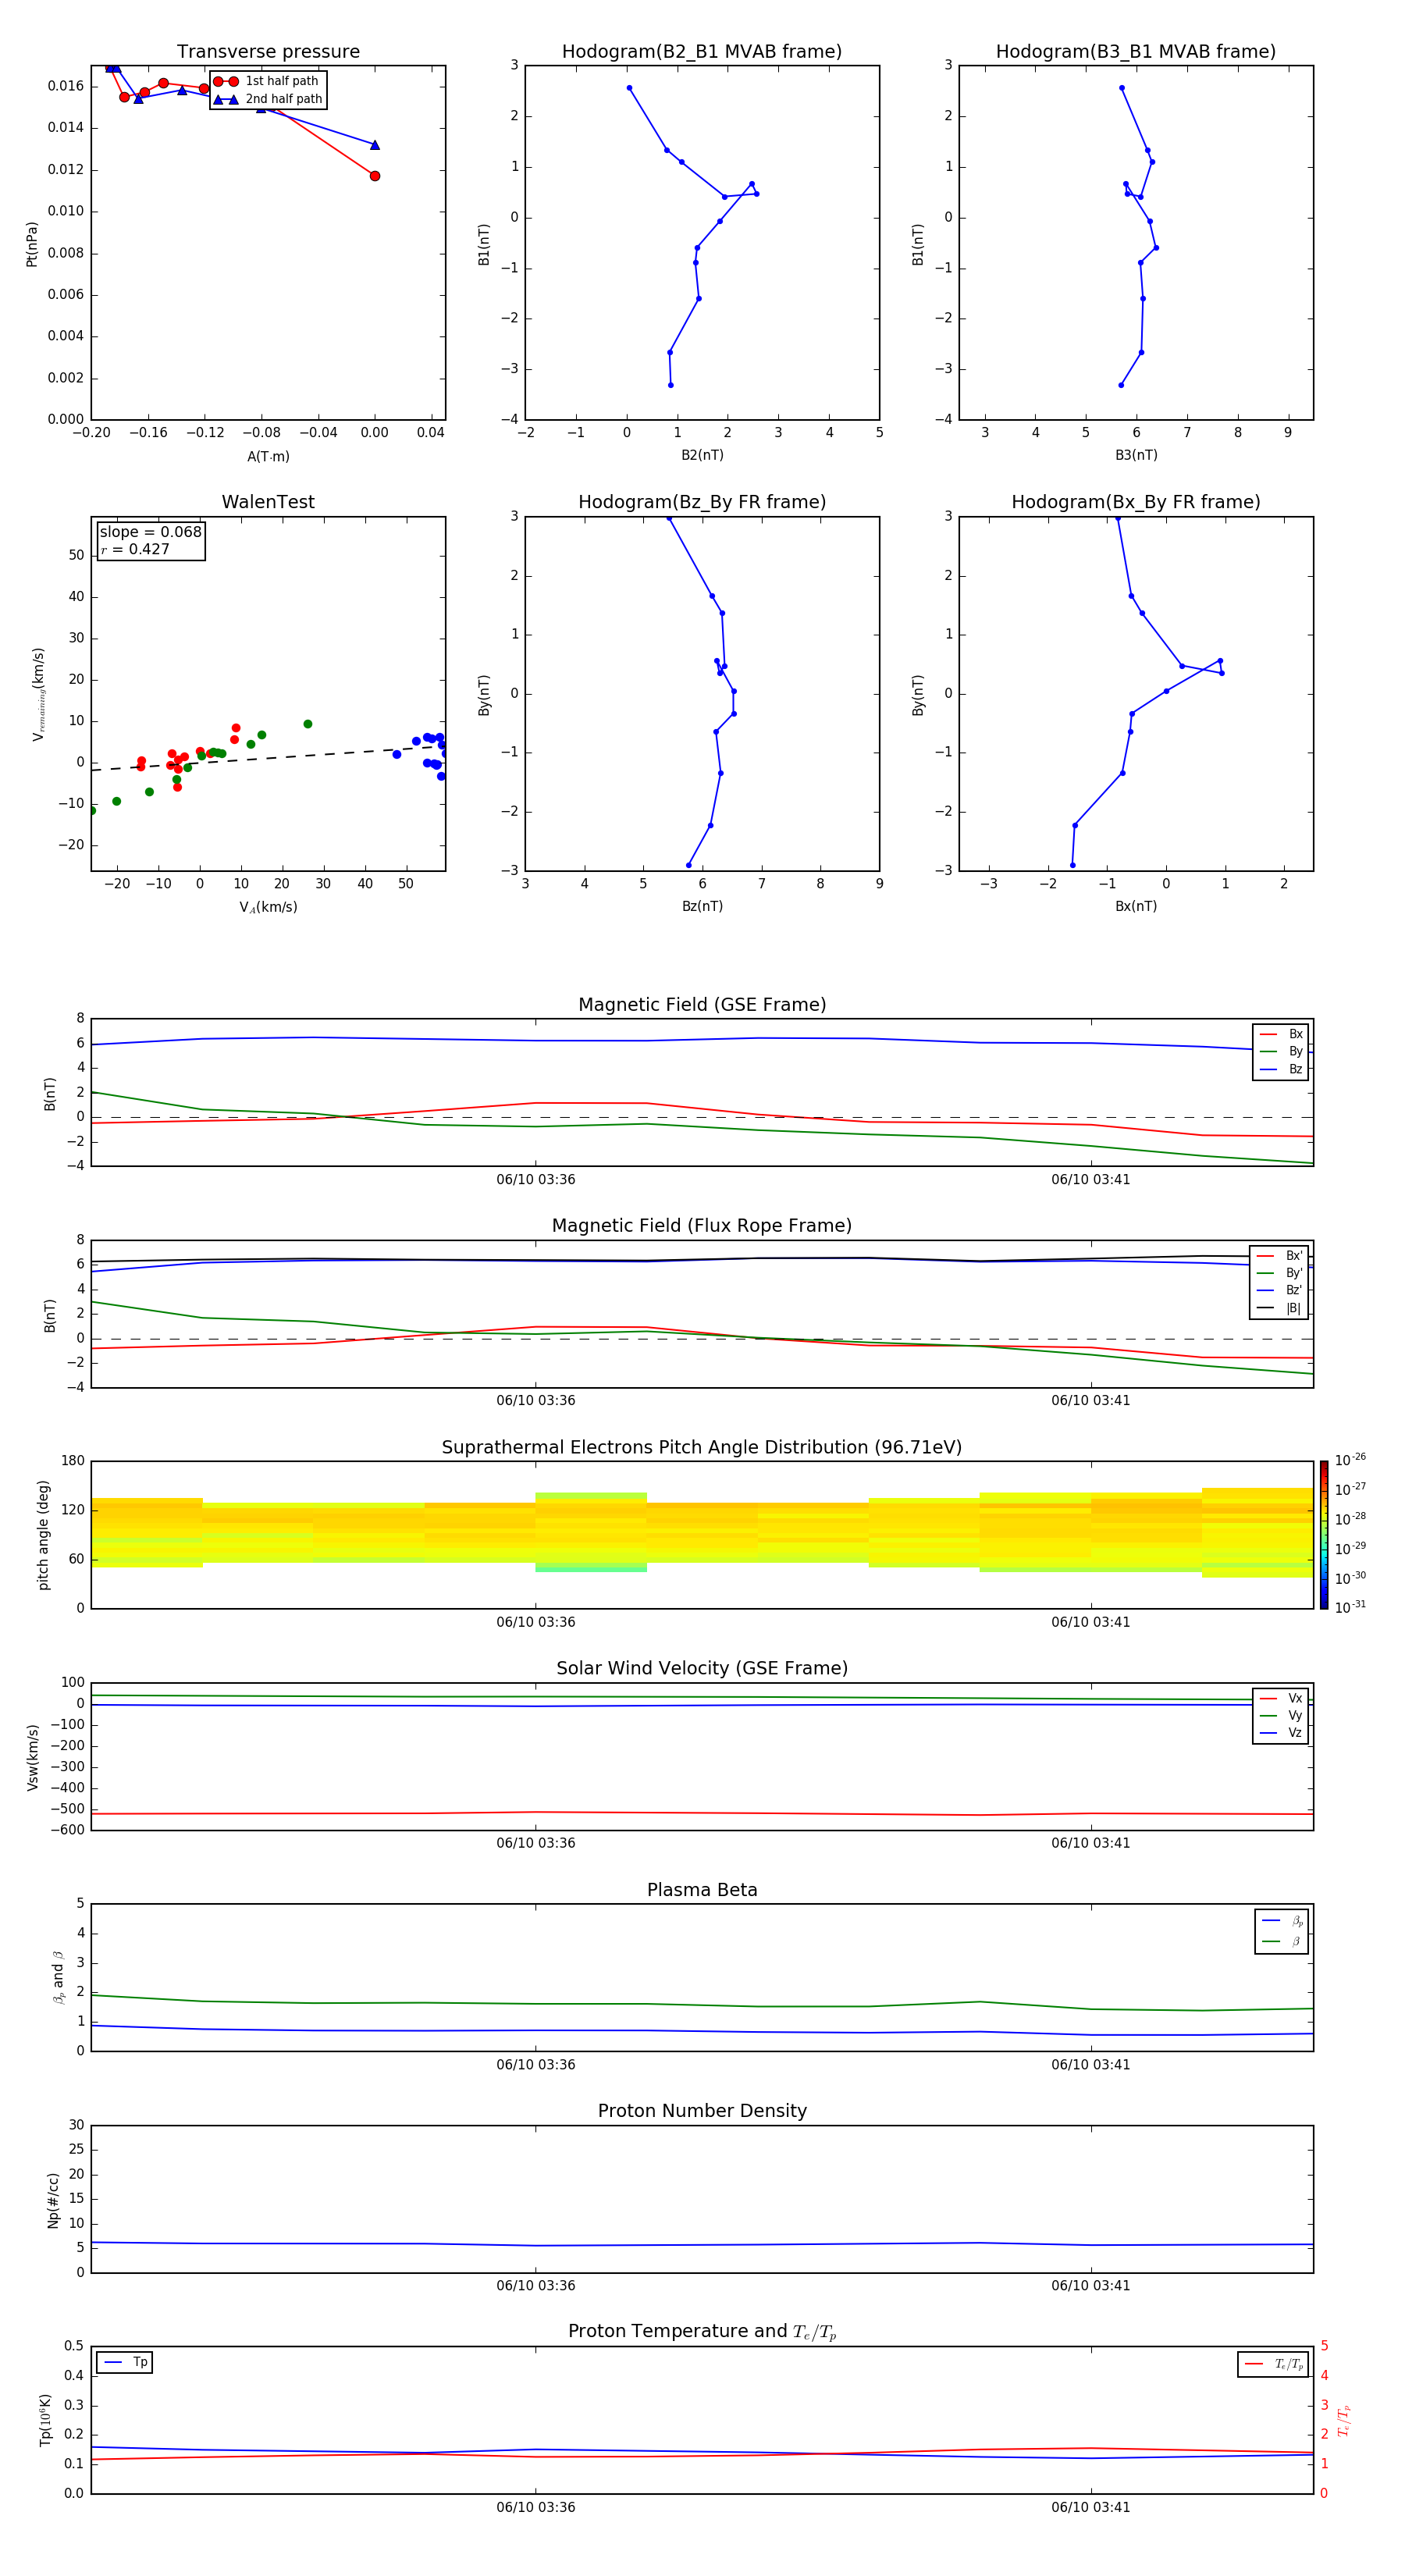Click the "B3(nT)" x-axis label
The width and height of the screenshot is (1405, 2576).
click(1136, 455)
